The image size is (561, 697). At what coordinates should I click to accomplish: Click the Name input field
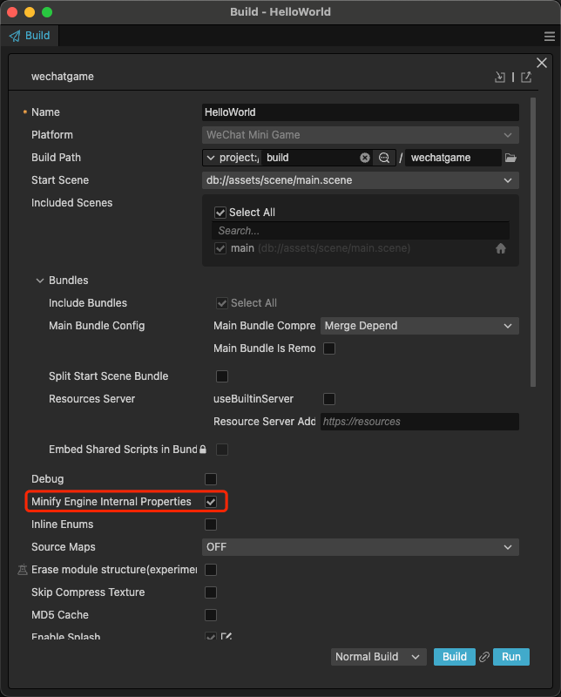[x=360, y=112]
